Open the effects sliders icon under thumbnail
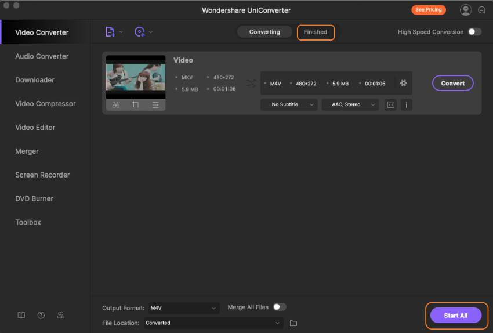The height and width of the screenshot is (333, 493). click(x=155, y=104)
